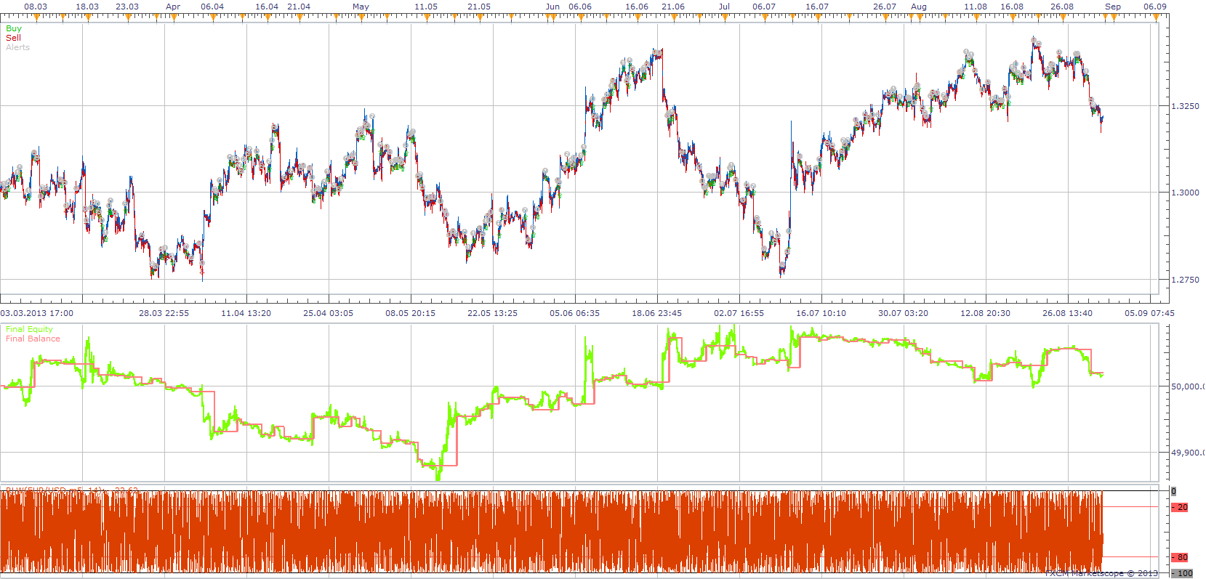Click the orange marker under the 06.07 date

[765, 17]
